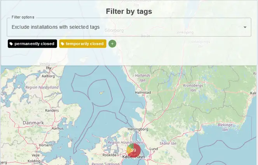Viewport: 258px width, 165px height.
Task: Click the Kronobergs län label
Action: 193,88
